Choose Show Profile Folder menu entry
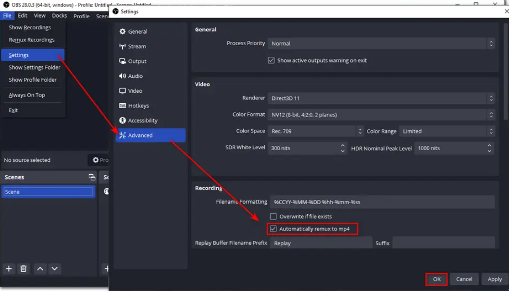 [x=33, y=80]
